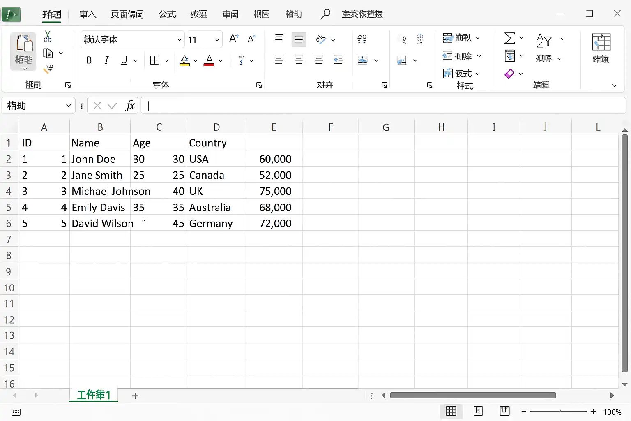The height and width of the screenshot is (421, 631).
Task: Click the Clear eraser icon
Action: 509,74
